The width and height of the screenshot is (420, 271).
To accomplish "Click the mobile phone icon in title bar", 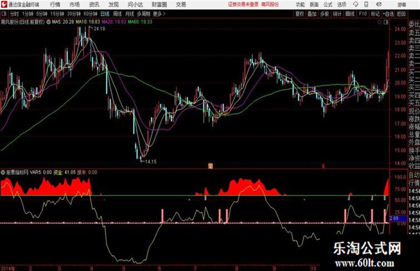I will click(x=366, y=4).
